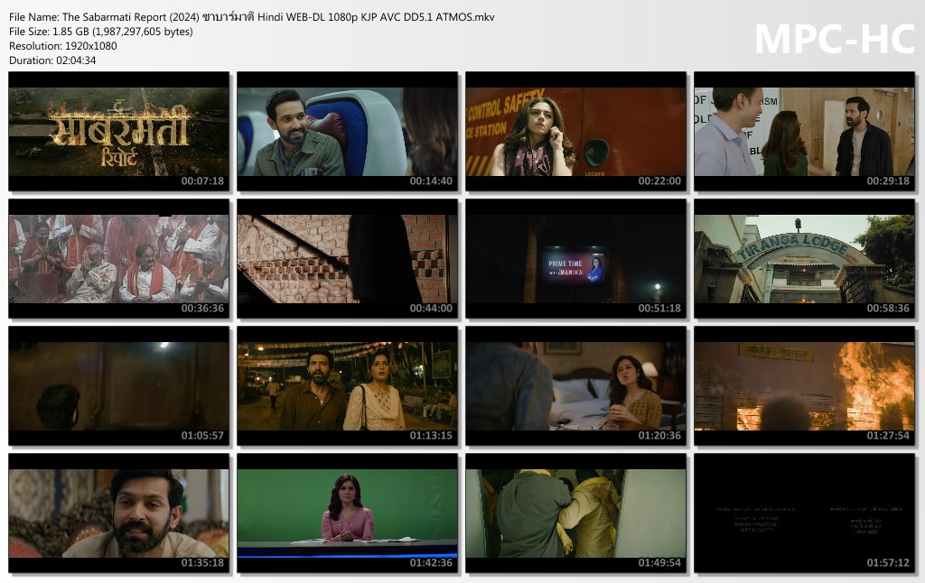The image size is (925, 583).
Task: Select the thumbnail stamped 00:22:00
Action: (x=575, y=131)
